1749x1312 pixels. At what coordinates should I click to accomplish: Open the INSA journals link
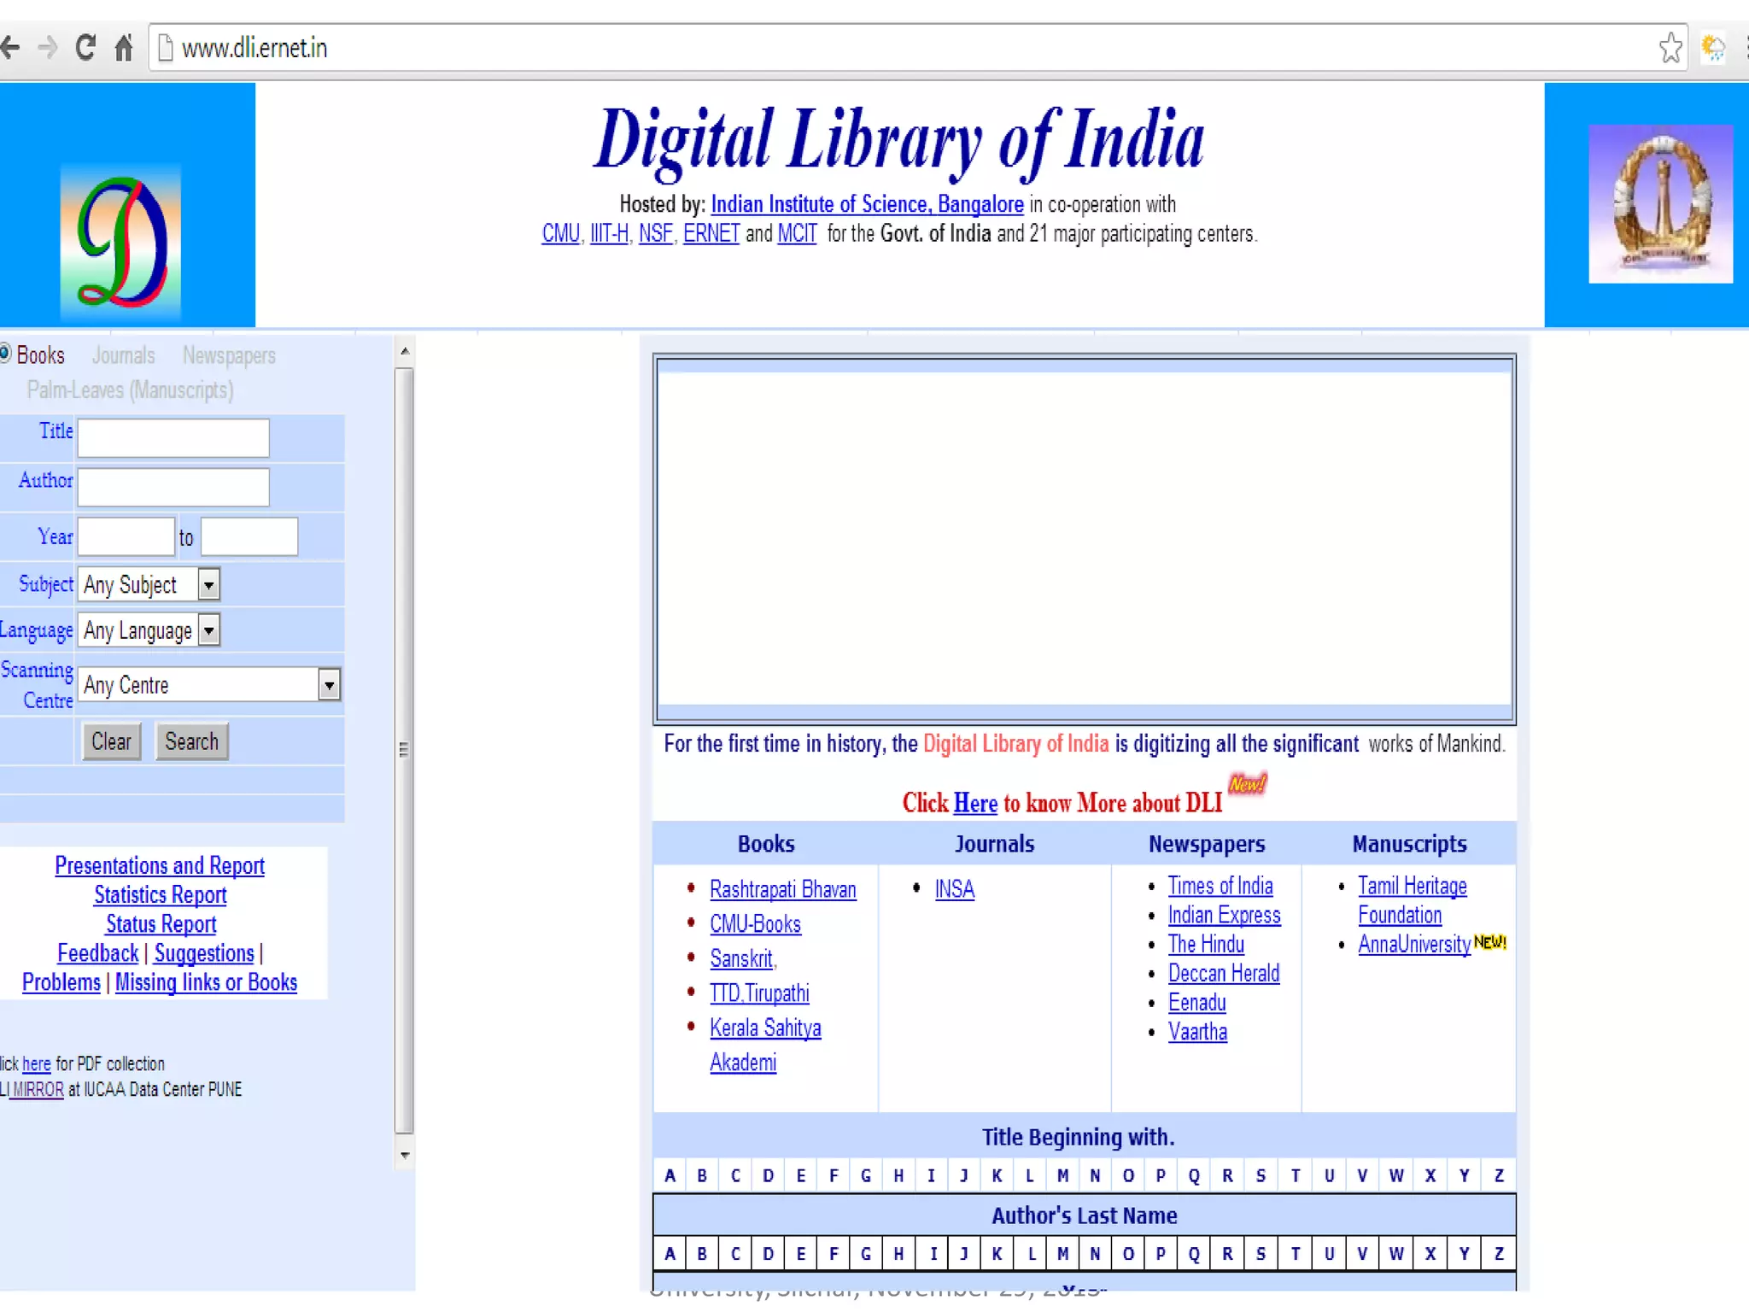954,890
